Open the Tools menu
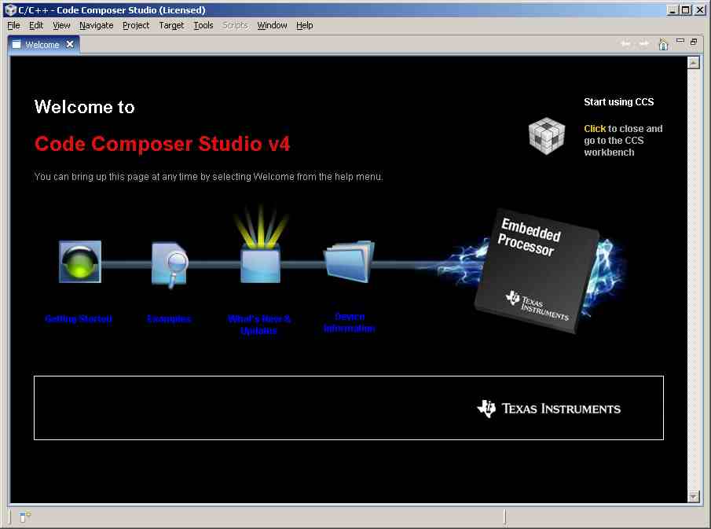The image size is (711, 529). coord(203,25)
